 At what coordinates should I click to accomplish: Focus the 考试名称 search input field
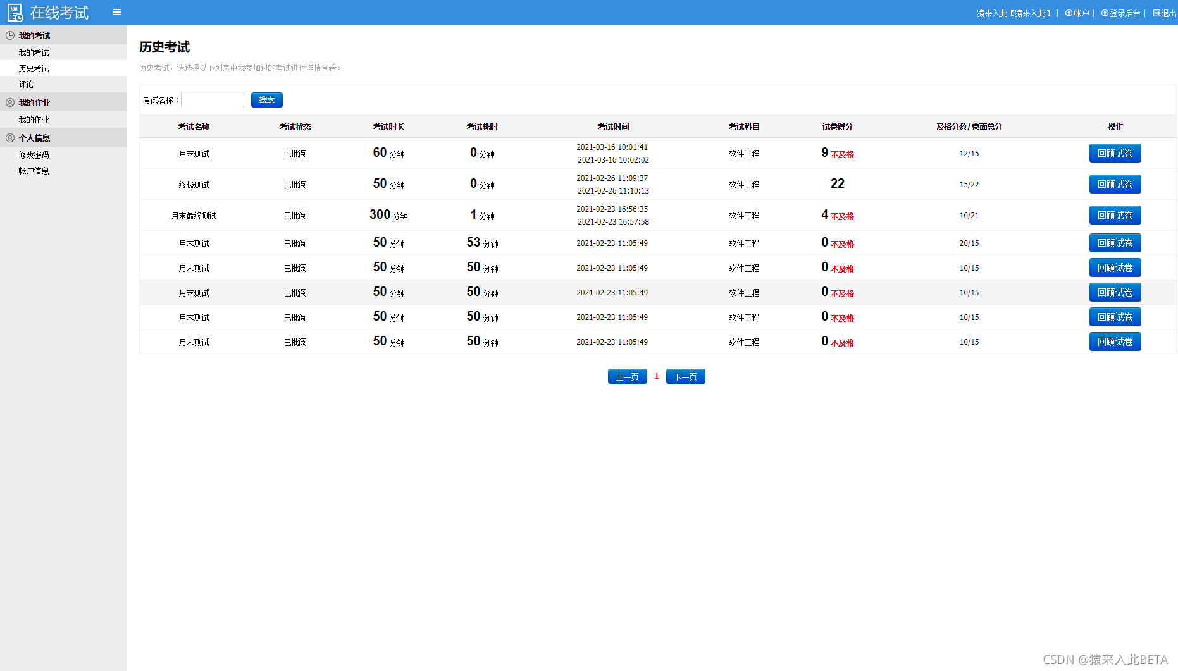[x=213, y=100]
